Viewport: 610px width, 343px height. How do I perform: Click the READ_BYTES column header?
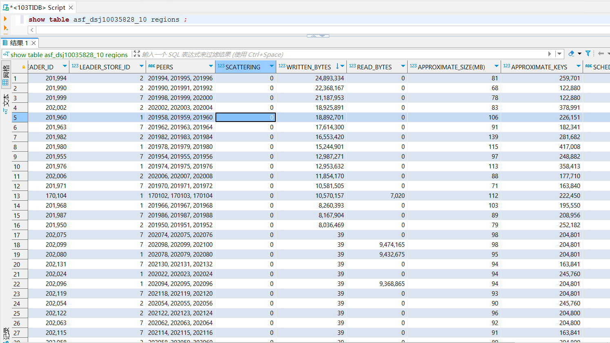click(374, 67)
